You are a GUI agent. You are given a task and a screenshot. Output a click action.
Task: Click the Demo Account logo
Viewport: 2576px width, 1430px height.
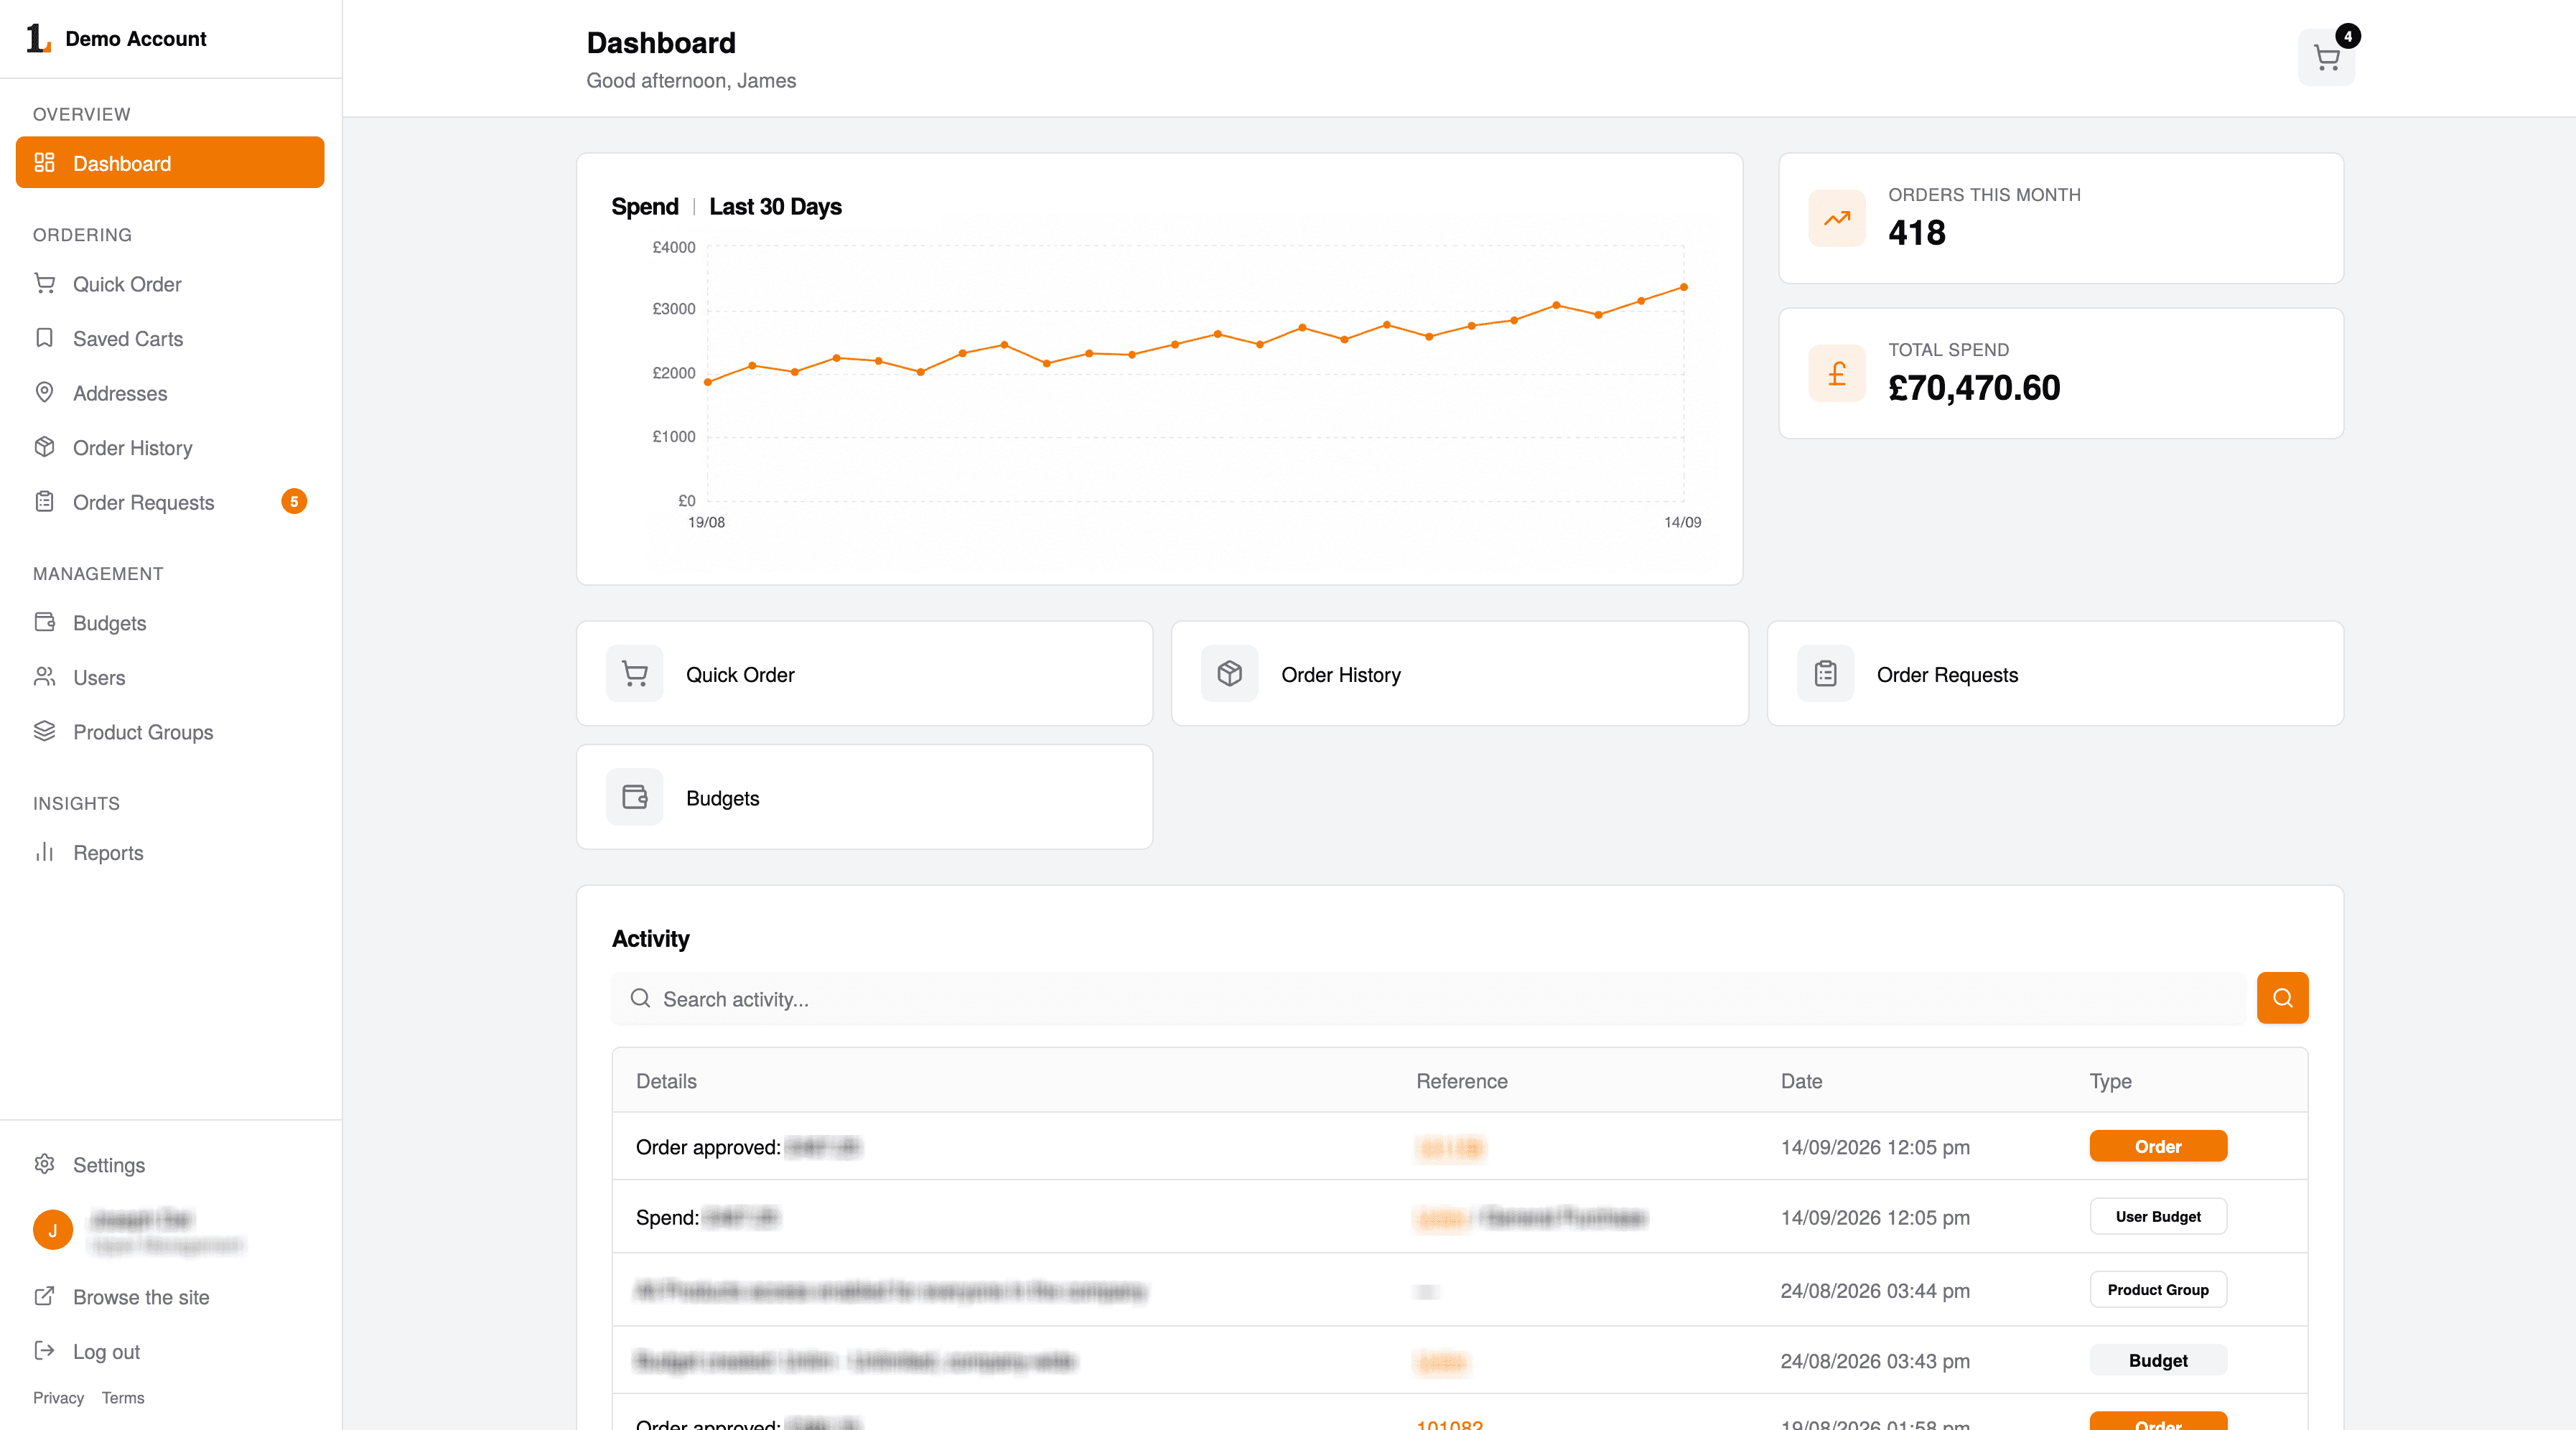click(x=38, y=38)
